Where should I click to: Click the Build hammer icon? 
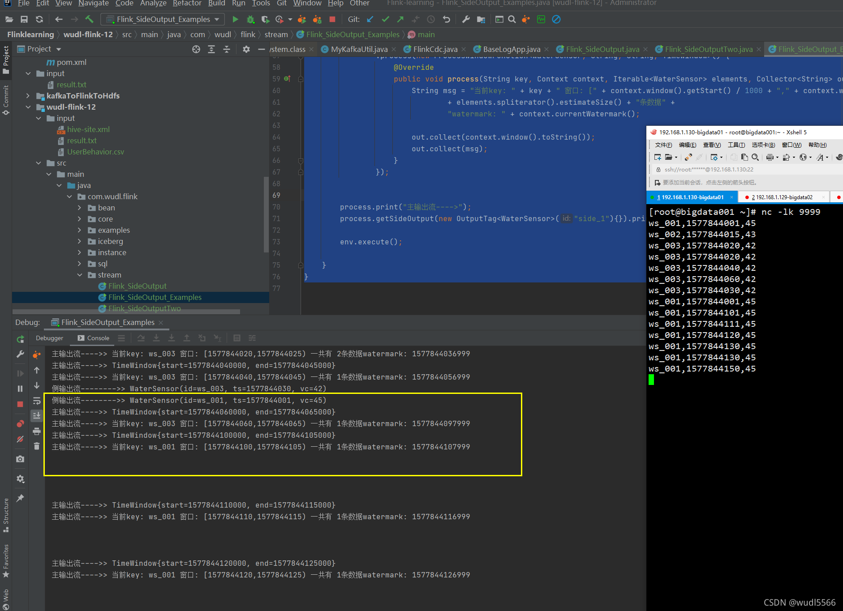[x=89, y=19]
